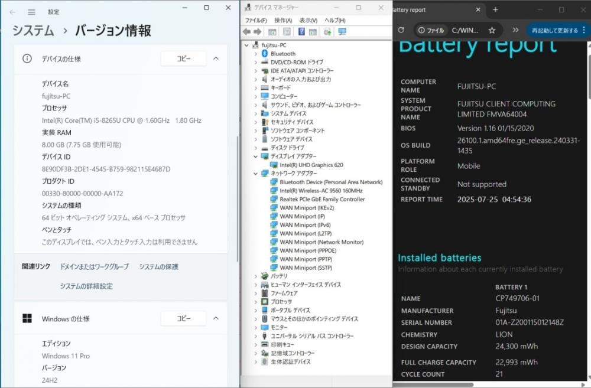
Task: Select WAN Miniport (SSTP) item
Action: pos(306,268)
